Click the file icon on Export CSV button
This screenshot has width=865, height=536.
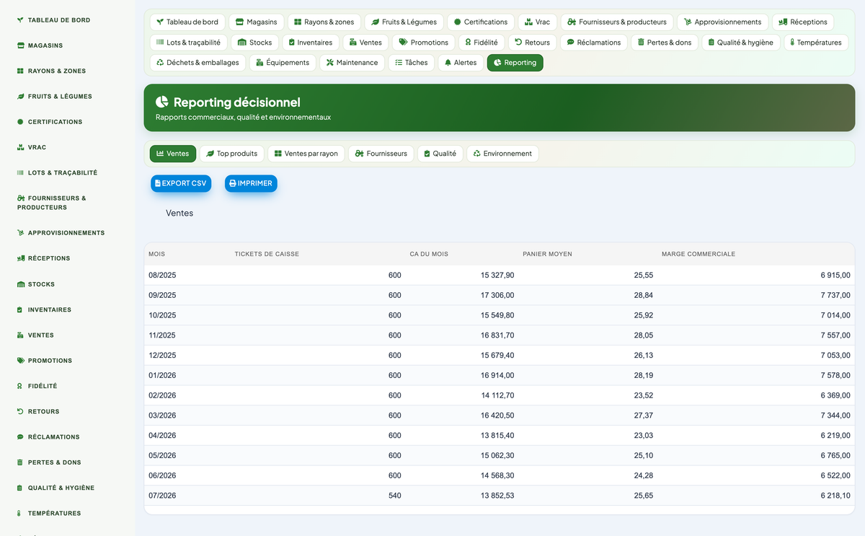[x=158, y=183]
